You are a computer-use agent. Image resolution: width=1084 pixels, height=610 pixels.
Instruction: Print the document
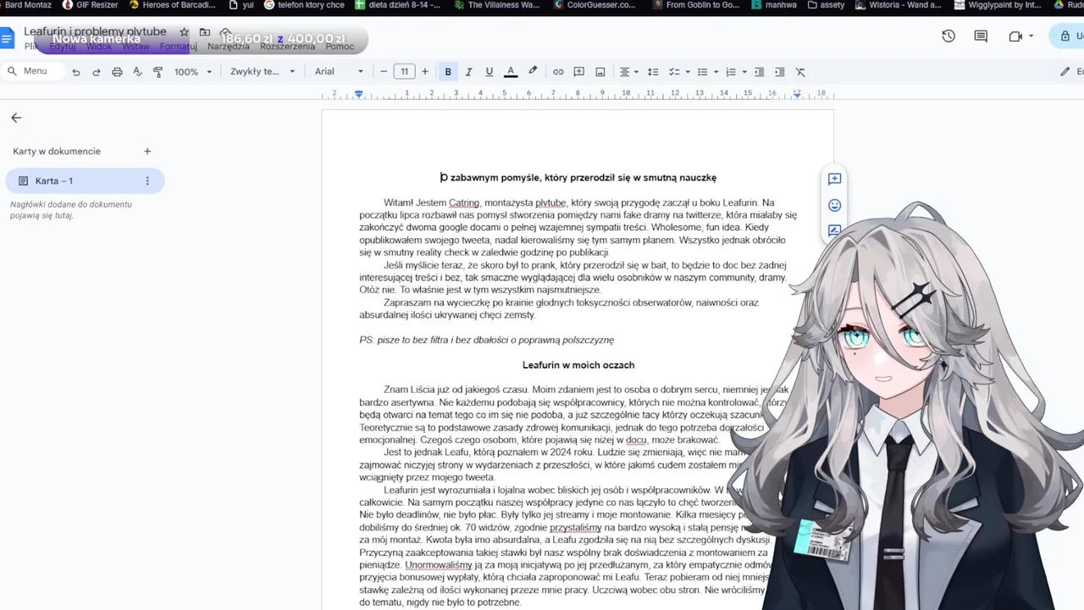click(x=117, y=72)
